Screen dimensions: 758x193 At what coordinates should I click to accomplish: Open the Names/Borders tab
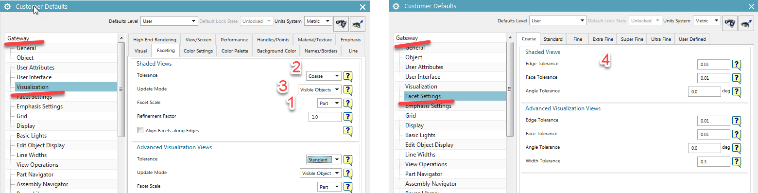[321, 51]
